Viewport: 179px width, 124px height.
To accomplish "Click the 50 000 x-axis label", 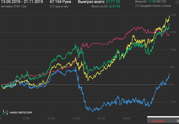I will click(126, 118).
